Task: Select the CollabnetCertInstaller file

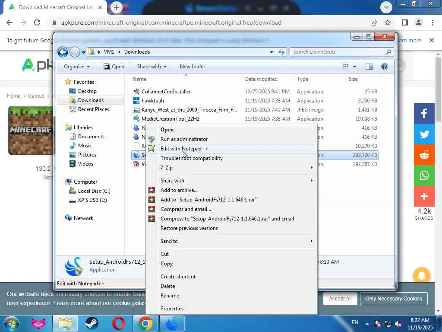Action: click(255, 92)
